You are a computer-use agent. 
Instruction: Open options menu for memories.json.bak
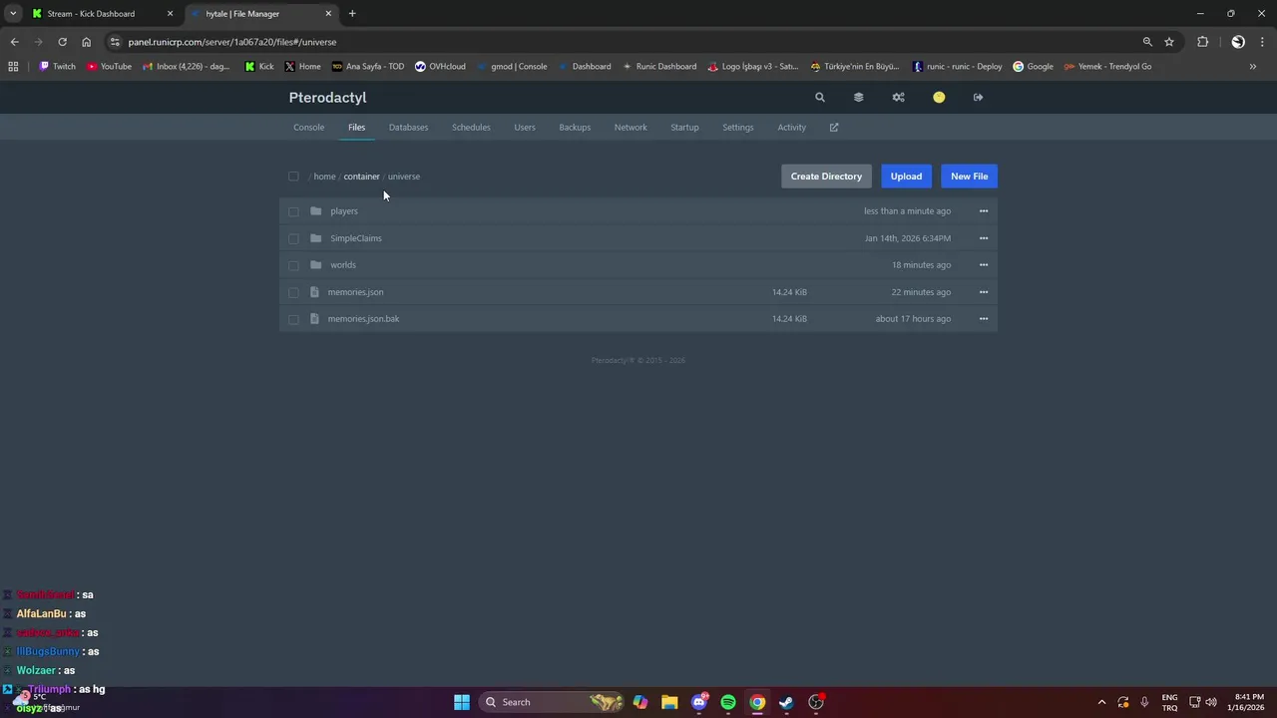984,319
